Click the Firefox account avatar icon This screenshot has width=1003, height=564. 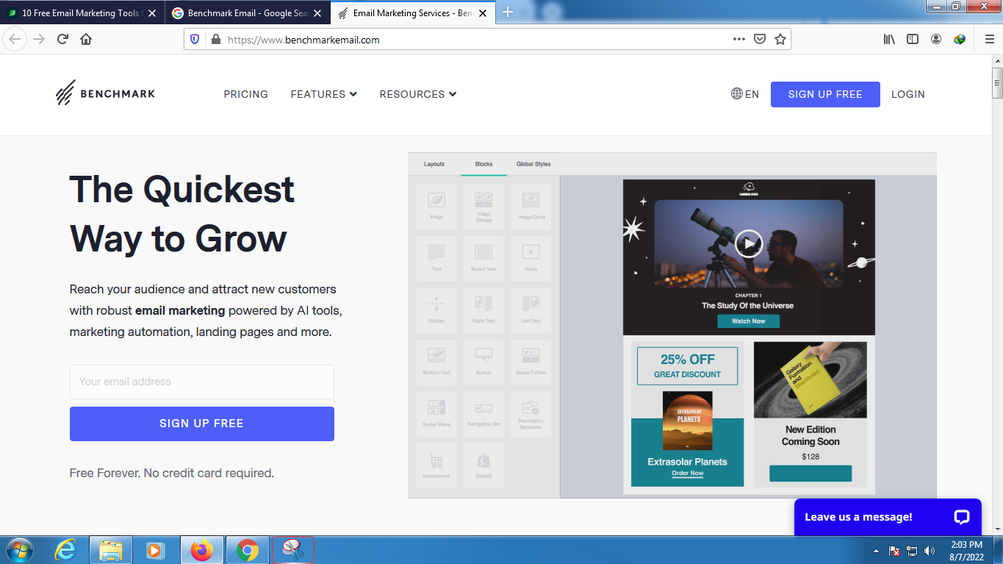(x=936, y=39)
